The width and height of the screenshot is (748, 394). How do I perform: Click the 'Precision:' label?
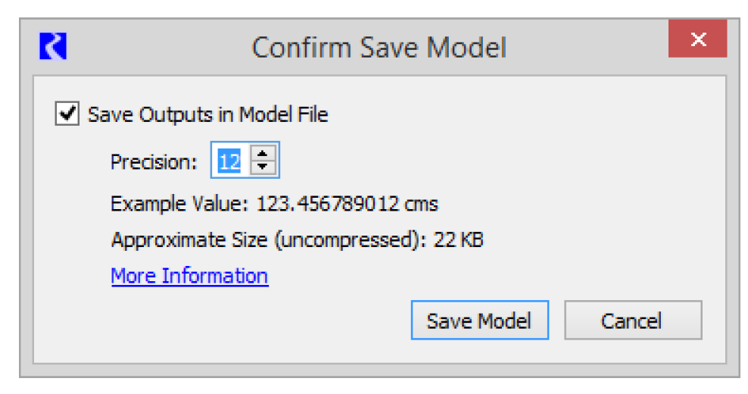[154, 161]
